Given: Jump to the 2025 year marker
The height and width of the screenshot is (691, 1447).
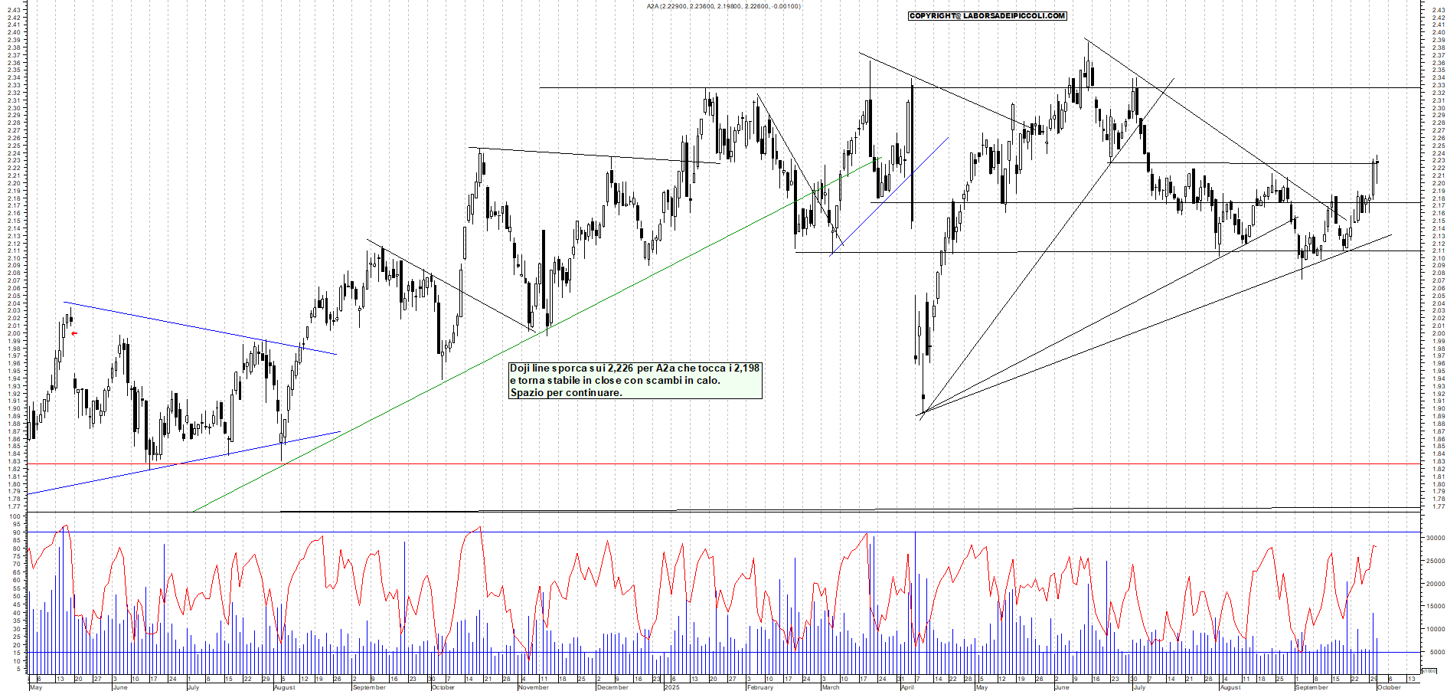Looking at the screenshot, I should 671,687.
